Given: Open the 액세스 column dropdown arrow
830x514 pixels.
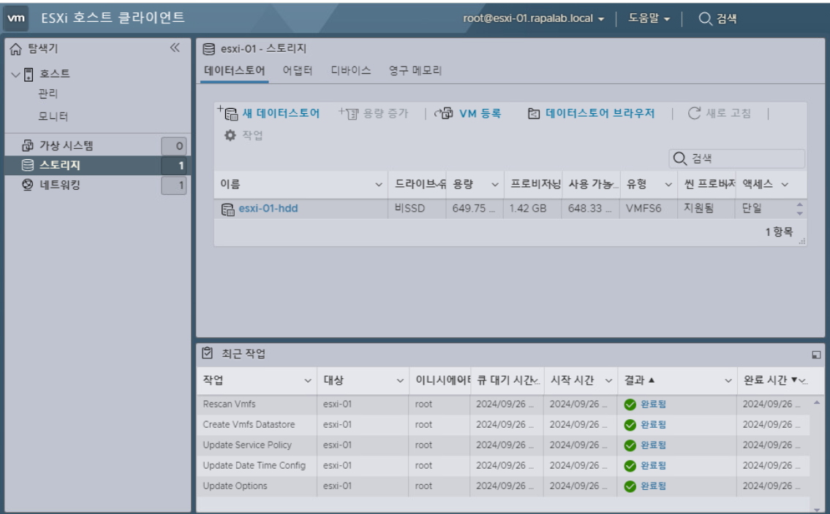Looking at the screenshot, I should point(785,185).
